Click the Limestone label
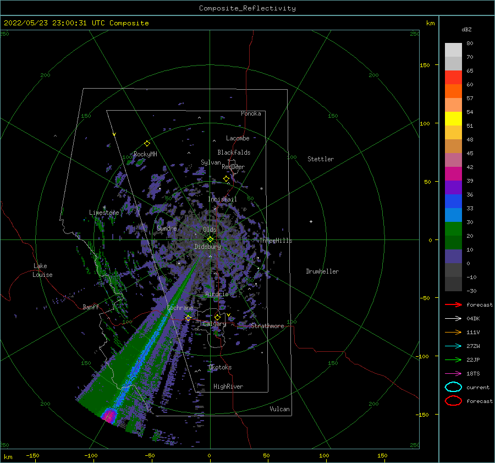Viewport: 495px width, 463px height. tap(104, 213)
